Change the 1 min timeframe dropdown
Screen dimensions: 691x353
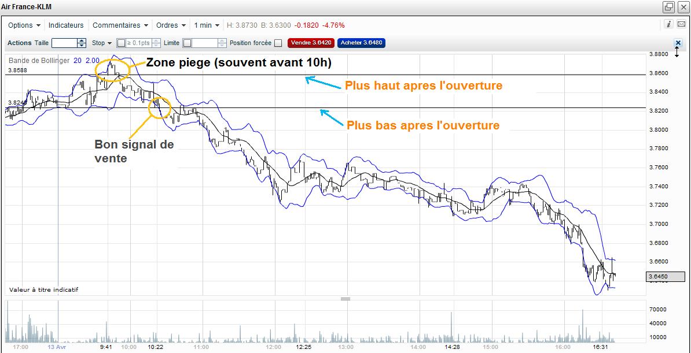click(x=207, y=25)
